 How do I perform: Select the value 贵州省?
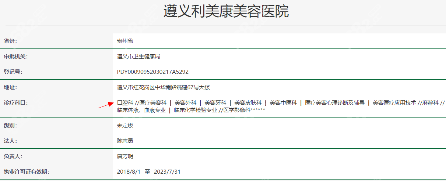pos(125,41)
